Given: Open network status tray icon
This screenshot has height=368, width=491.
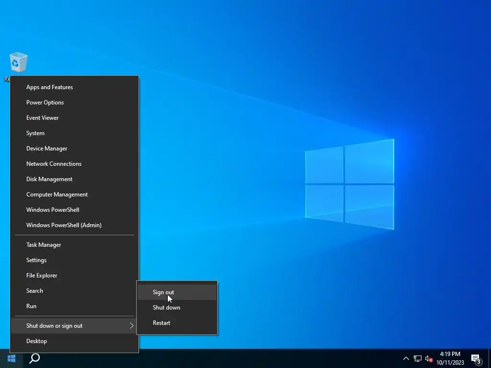Looking at the screenshot, I should coord(418,358).
